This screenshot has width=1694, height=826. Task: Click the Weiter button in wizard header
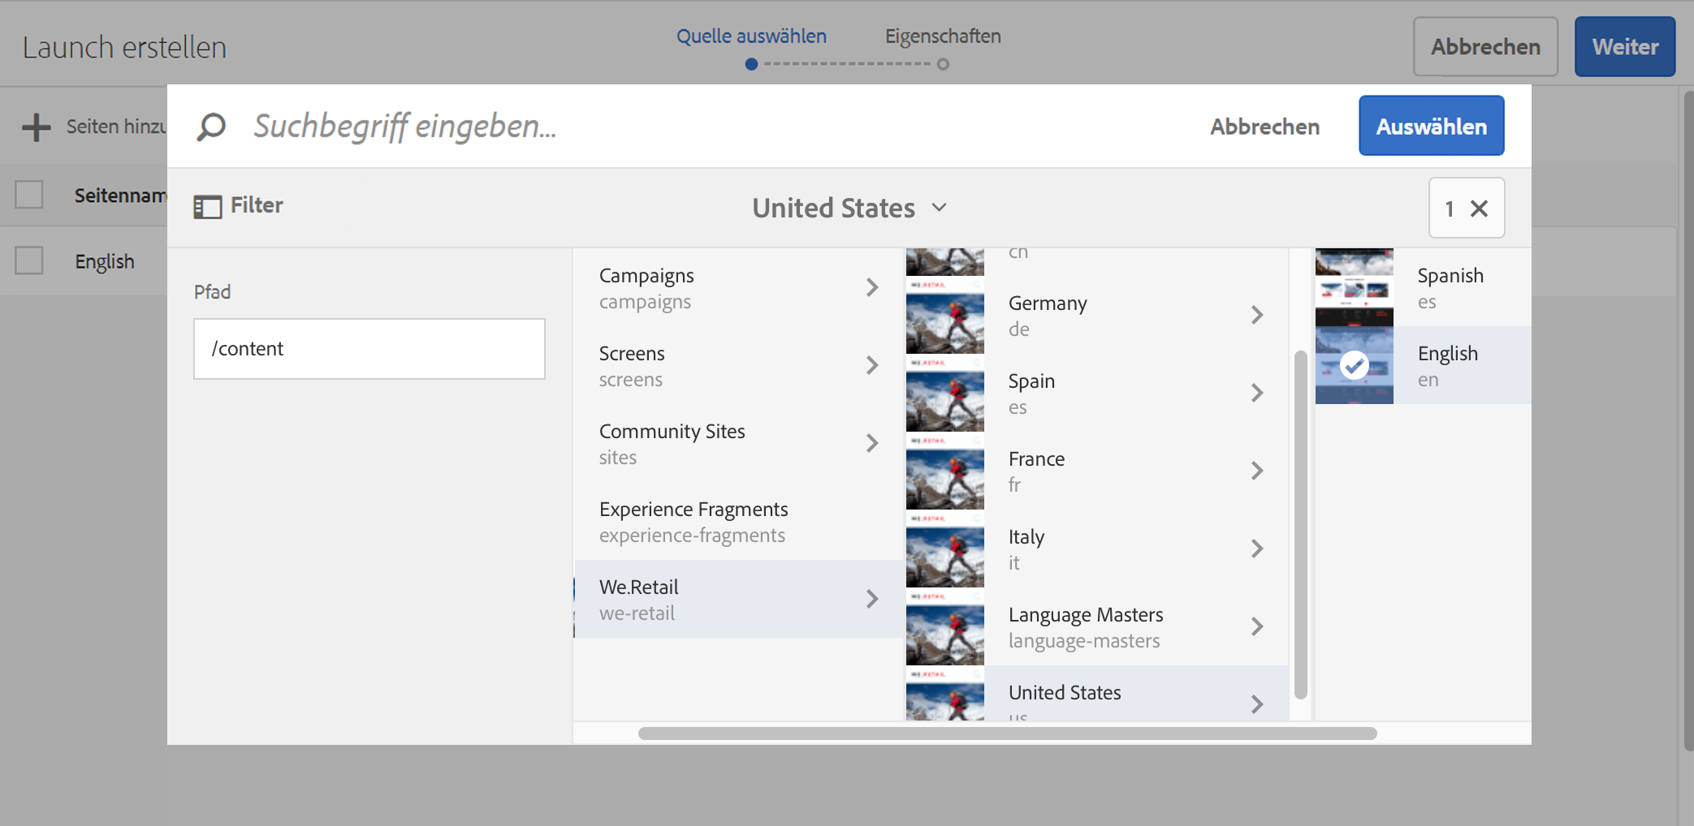coord(1625,47)
